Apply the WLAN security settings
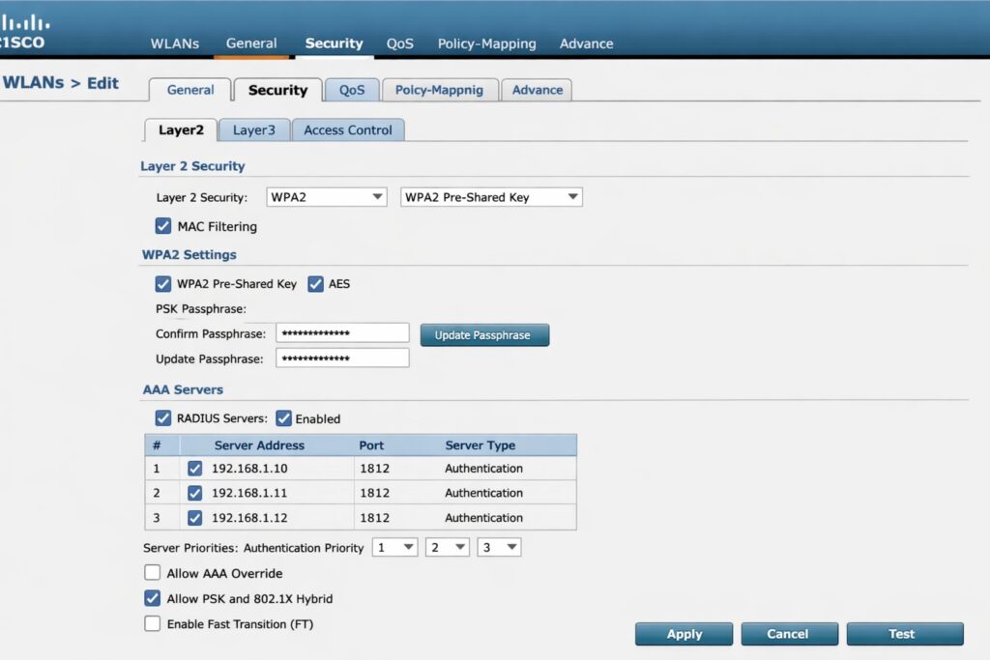 [684, 634]
